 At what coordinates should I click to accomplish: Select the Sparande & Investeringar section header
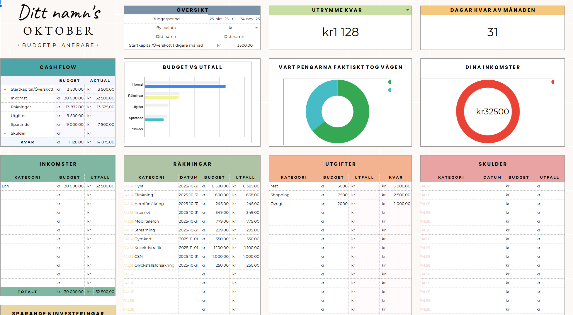58,311
